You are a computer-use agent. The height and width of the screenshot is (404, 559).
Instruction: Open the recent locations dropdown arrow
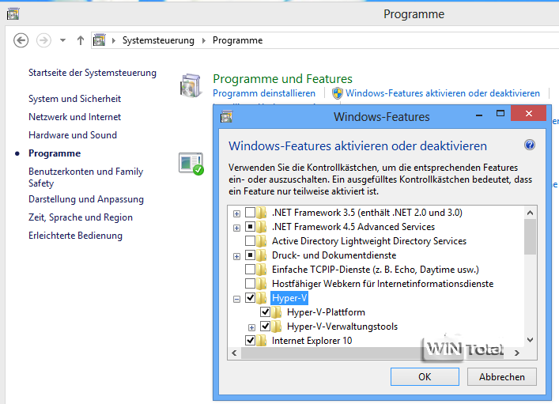click(62, 40)
